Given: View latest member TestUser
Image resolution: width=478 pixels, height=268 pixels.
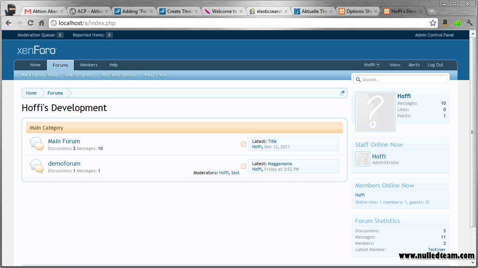Looking at the screenshot, I should [x=437, y=250].
